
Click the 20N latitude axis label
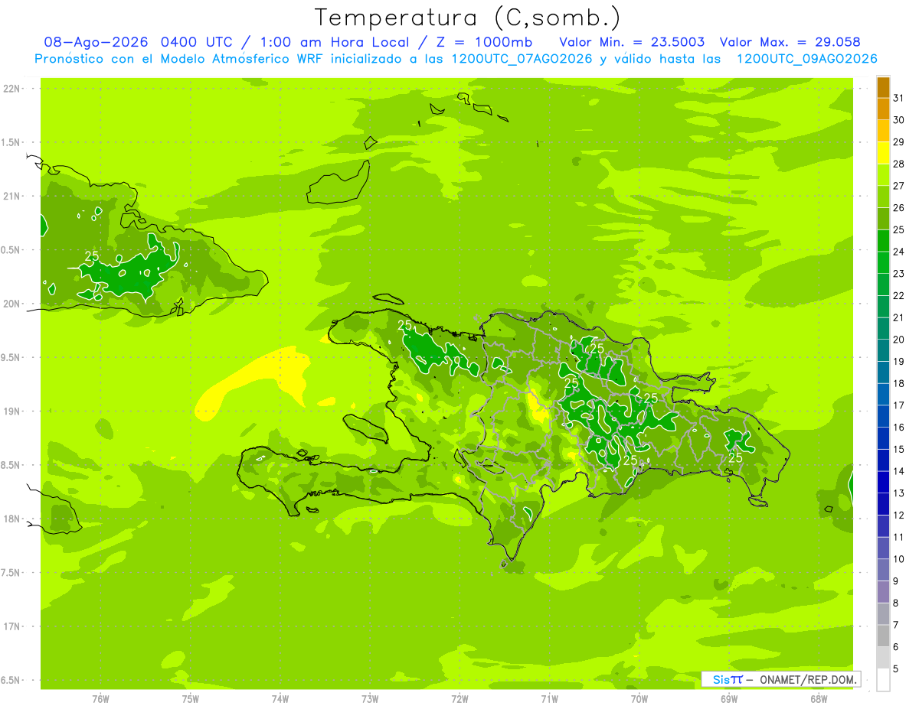[11, 304]
